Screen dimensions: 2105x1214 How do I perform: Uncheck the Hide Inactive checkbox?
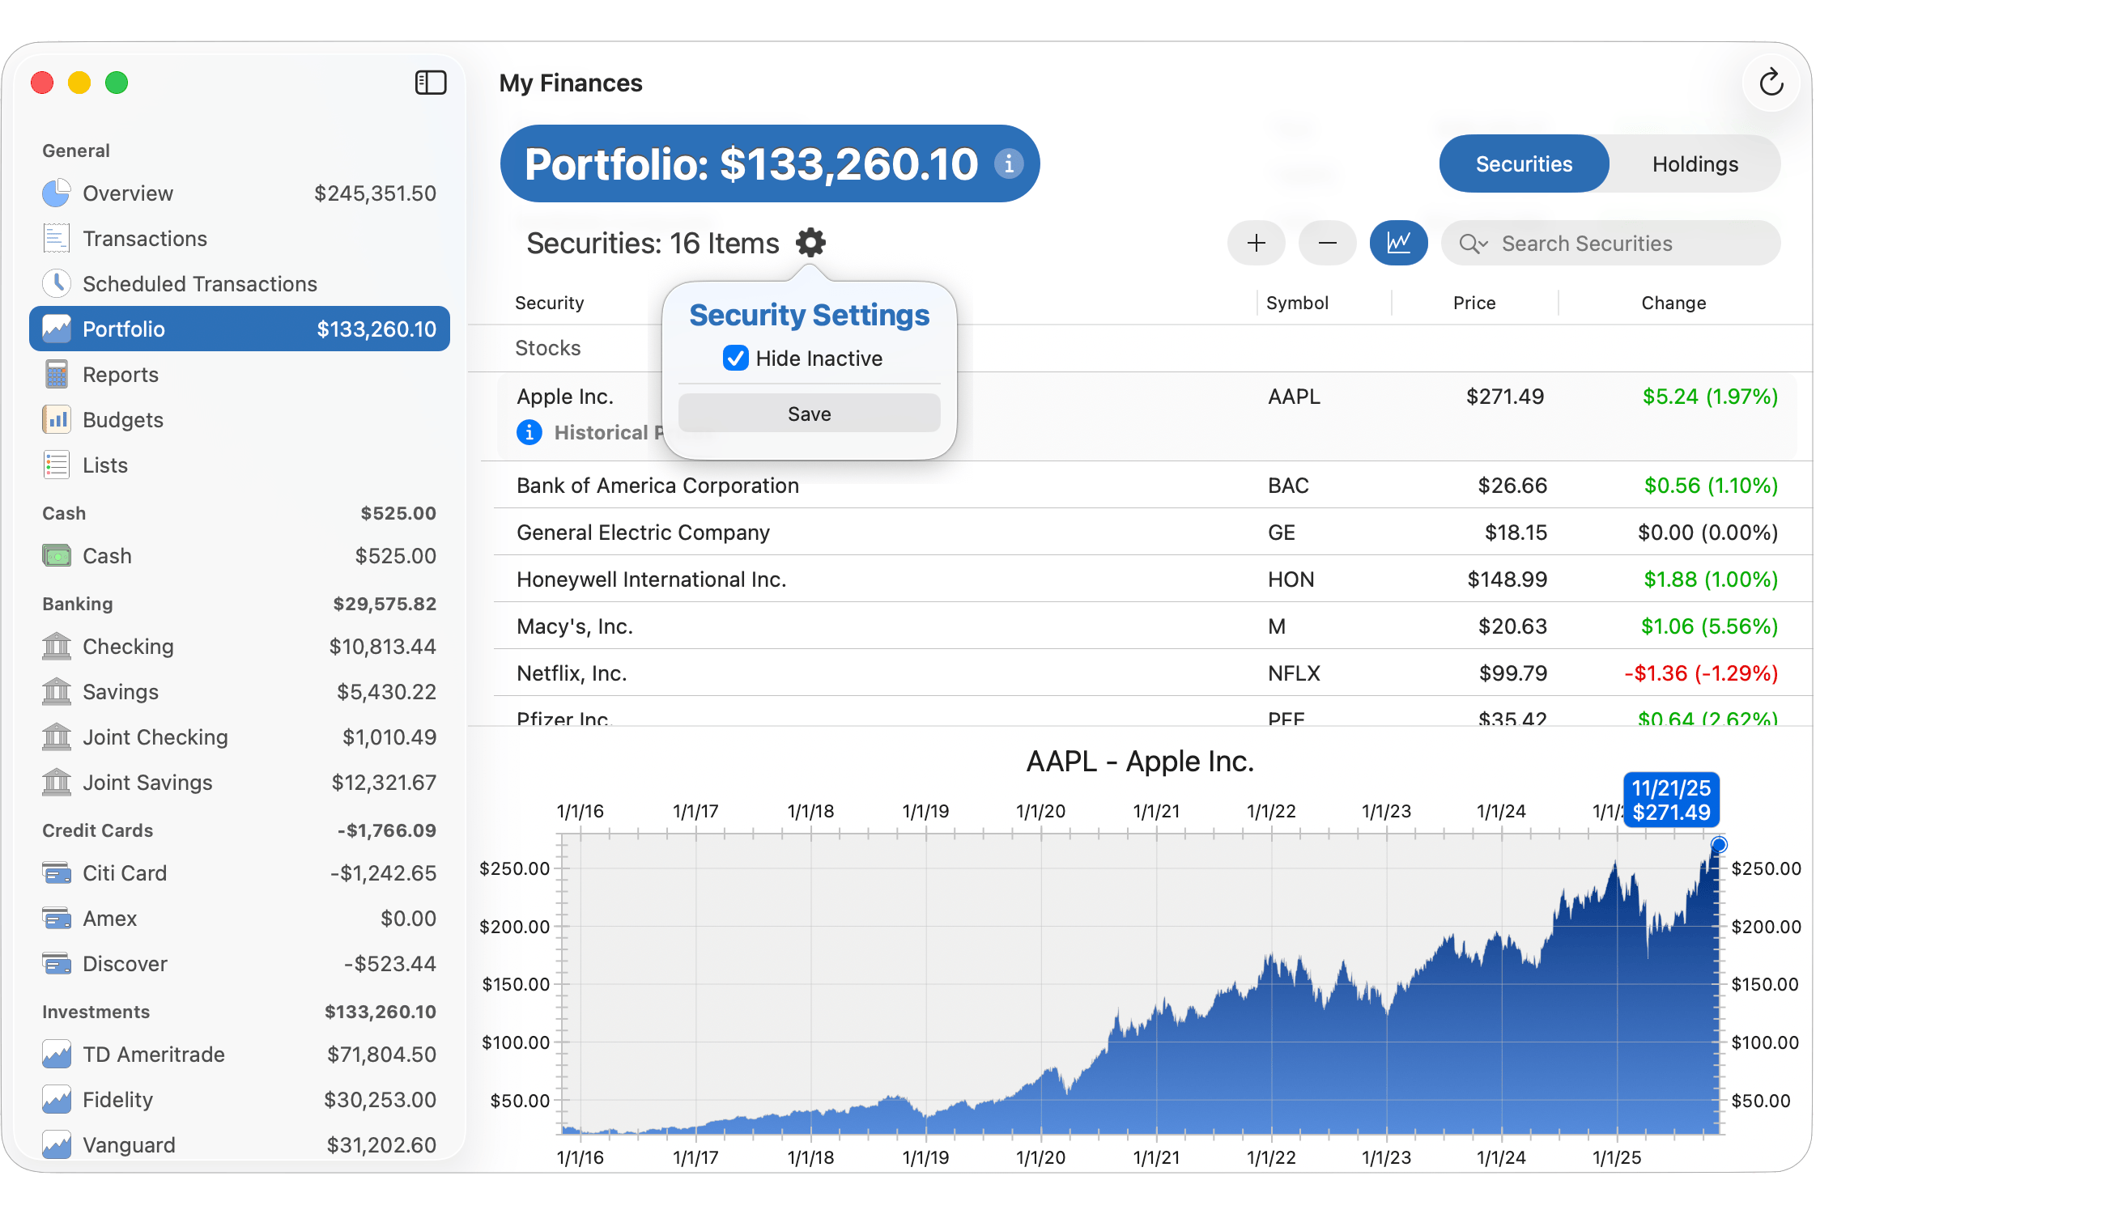[x=735, y=359]
